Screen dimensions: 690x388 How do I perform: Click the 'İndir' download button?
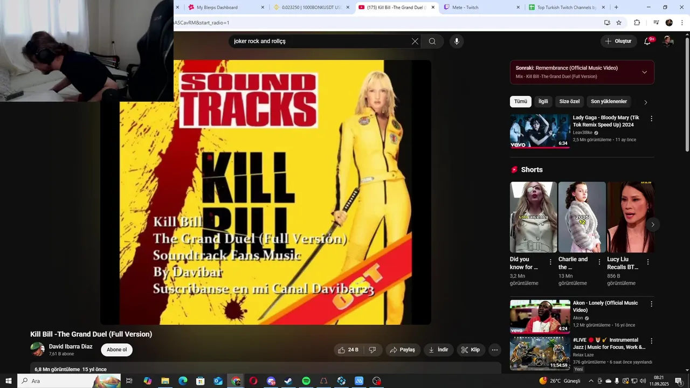(x=438, y=350)
